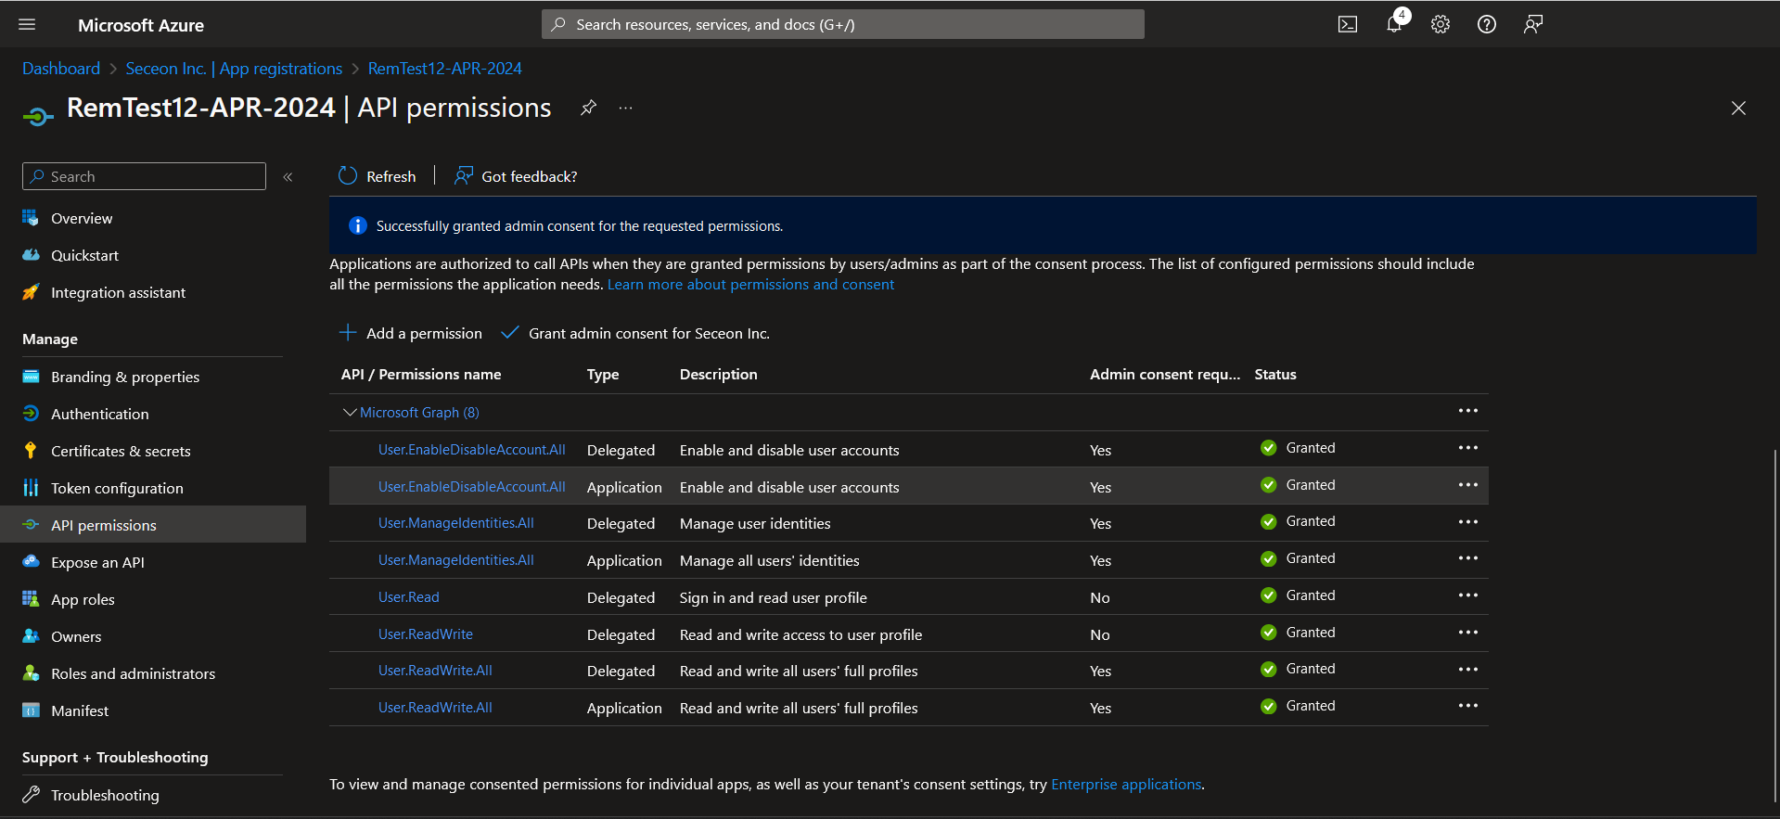Go to Seceon Inc. App registrations breadcrumb
Screen dimensions: 1780x819
(234, 69)
